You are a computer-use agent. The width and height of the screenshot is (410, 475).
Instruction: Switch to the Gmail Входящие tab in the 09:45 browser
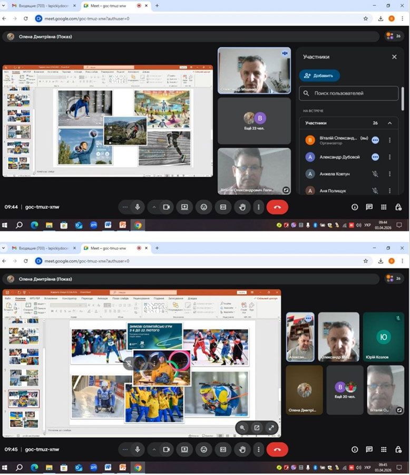[44, 248]
